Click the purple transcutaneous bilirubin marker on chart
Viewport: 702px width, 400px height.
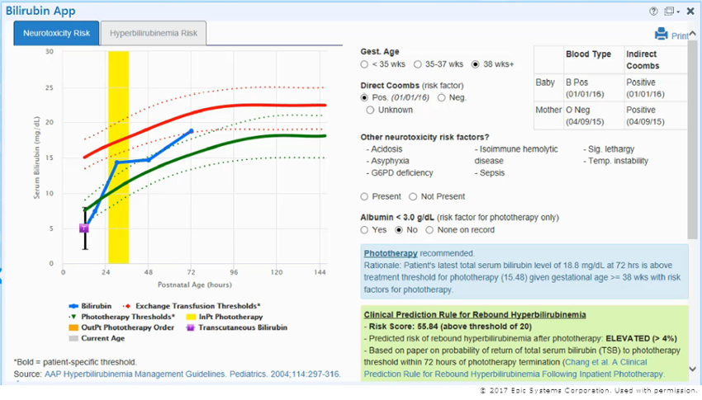tap(84, 228)
